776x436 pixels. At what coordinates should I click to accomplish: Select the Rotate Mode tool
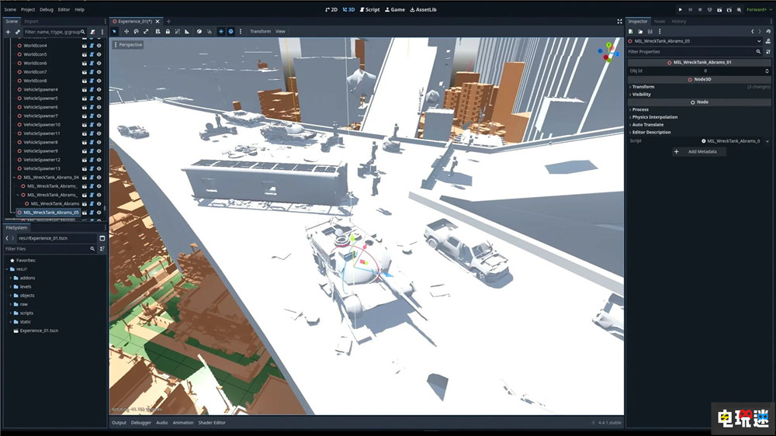(136, 31)
